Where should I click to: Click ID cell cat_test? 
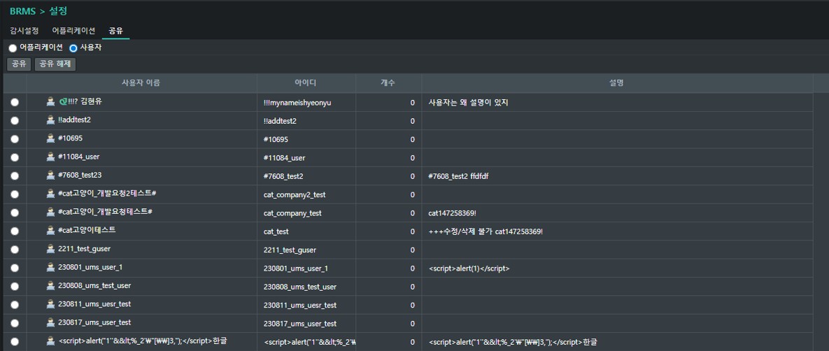[276, 231]
